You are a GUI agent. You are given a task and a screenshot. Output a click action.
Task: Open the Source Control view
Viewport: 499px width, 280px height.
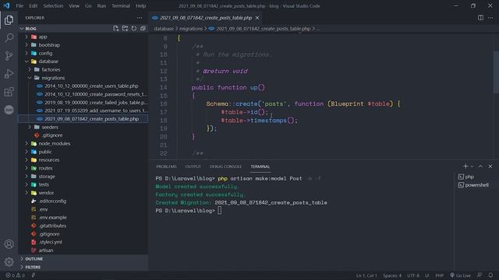[x=9, y=56]
